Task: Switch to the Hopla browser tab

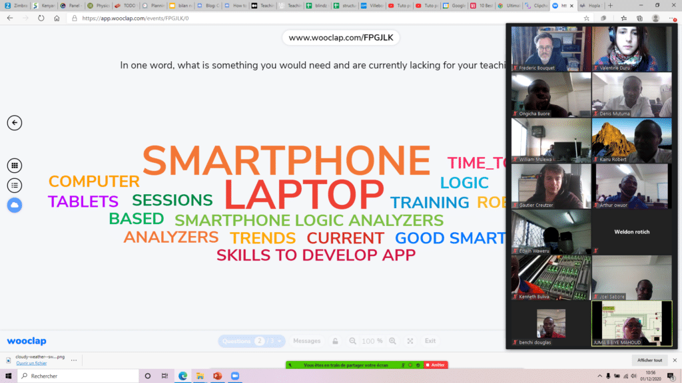Action: point(593,5)
